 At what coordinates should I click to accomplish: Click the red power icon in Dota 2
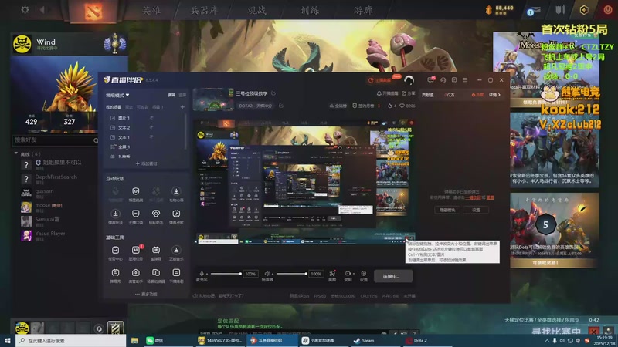point(607,10)
